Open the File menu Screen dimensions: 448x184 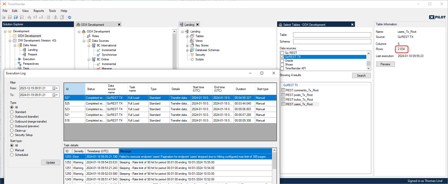point(5,11)
